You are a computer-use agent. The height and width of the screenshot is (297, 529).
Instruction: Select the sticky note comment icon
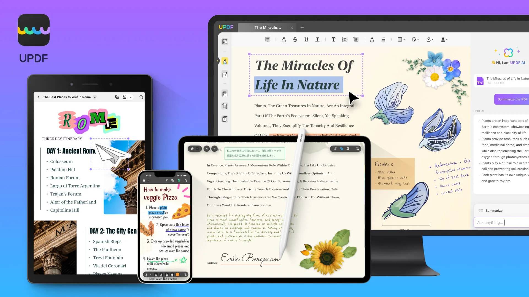coord(268,40)
